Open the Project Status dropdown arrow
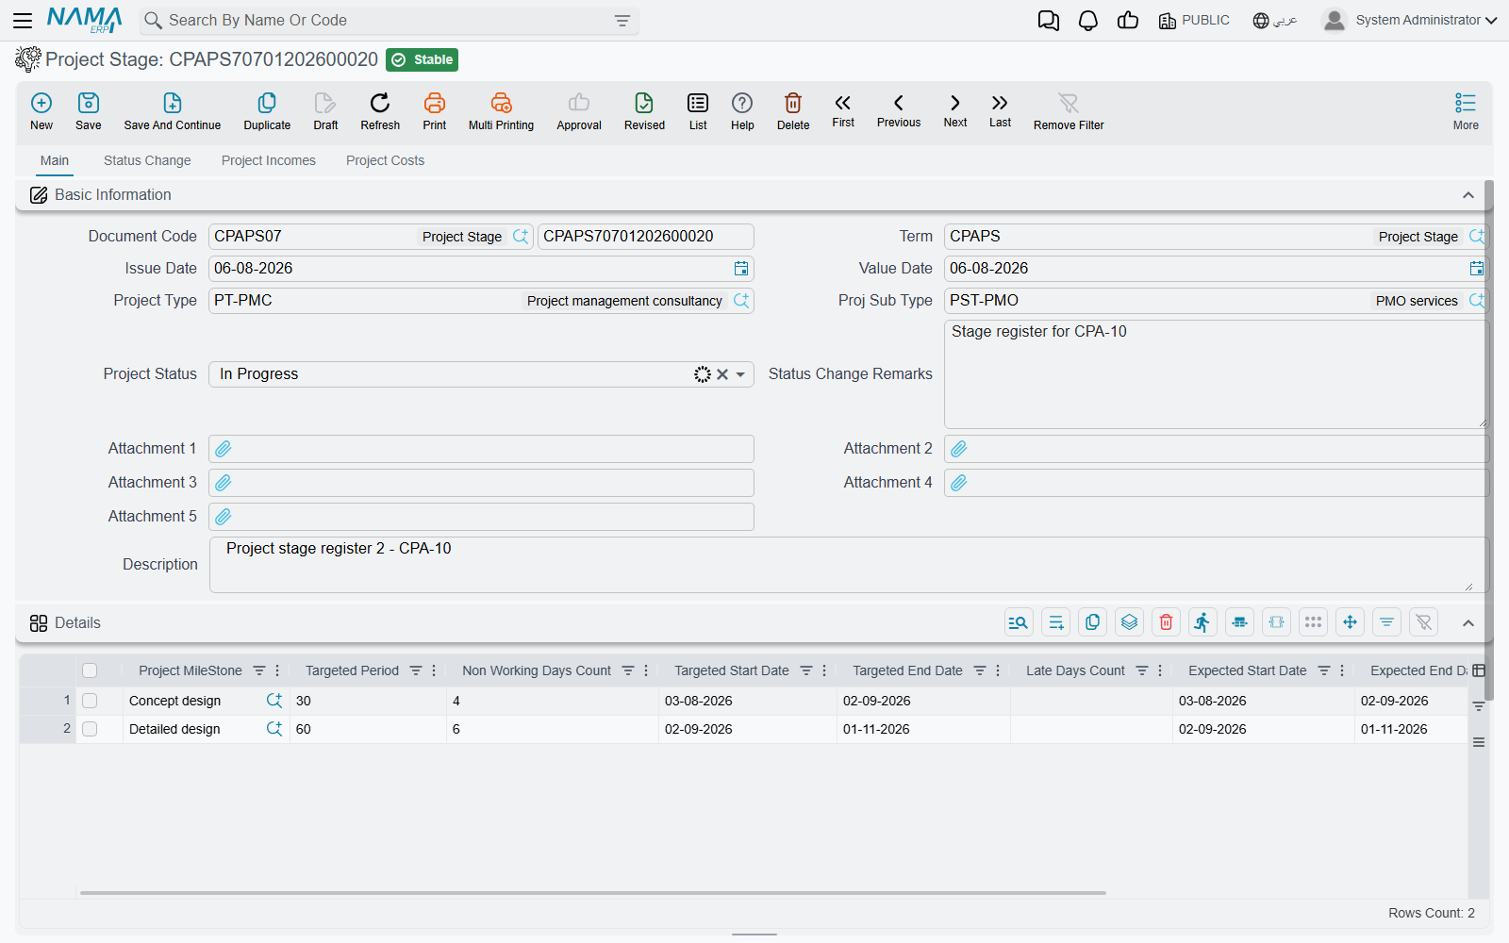 pyautogui.click(x=740, y=374)
